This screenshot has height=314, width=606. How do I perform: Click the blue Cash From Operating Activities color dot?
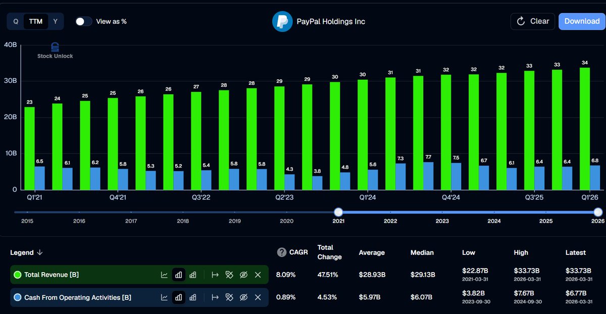click(x=18, y=297)
